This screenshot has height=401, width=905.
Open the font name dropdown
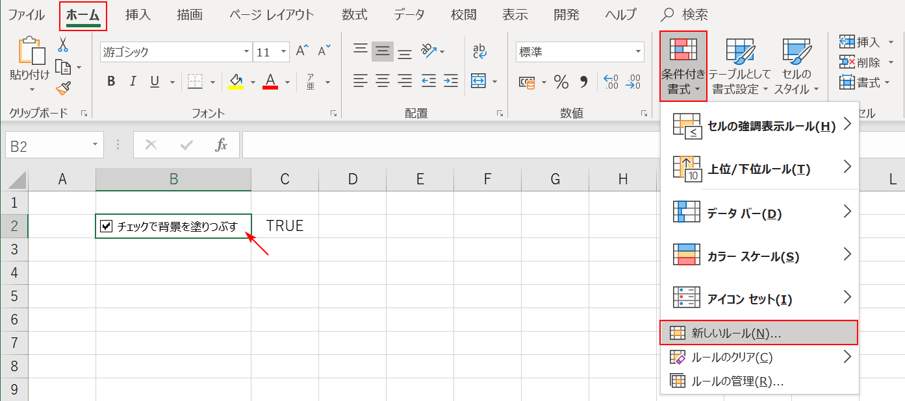point(246,51)
